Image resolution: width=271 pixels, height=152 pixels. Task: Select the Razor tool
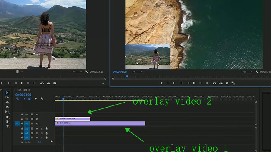coord(7,107)
